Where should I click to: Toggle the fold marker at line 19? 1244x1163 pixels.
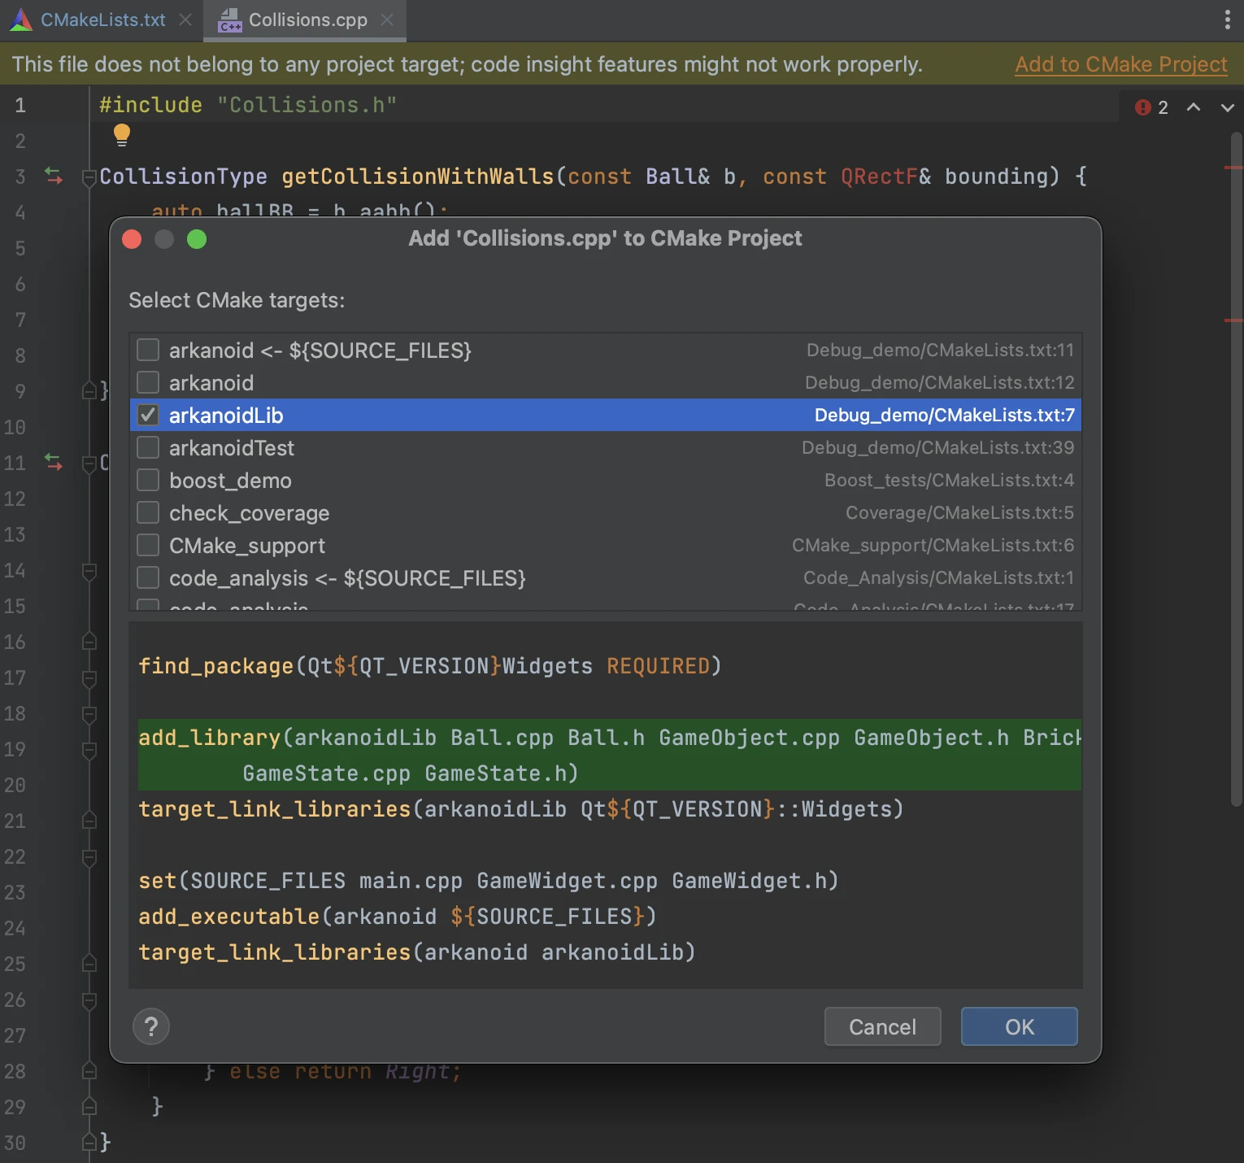(89, 750)
